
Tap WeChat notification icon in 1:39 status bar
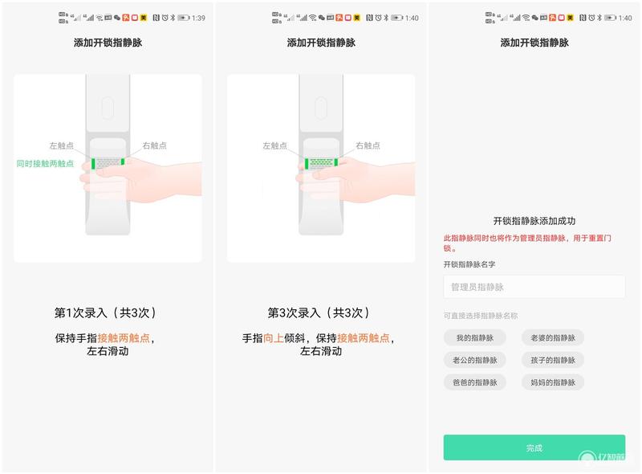coord(117,18)
